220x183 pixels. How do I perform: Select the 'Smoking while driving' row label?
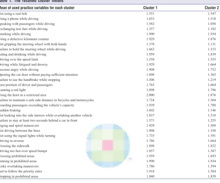pos(16,34)
